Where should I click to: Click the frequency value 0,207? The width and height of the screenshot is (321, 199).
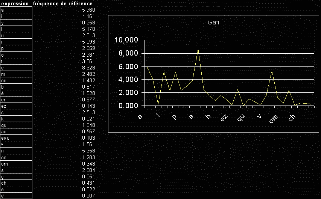click(x=88, y=196)
